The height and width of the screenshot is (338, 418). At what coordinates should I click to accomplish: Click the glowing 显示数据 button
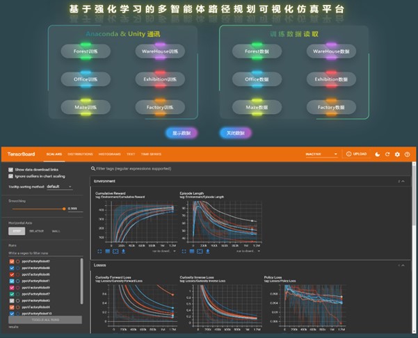click(x=182, y=133)
